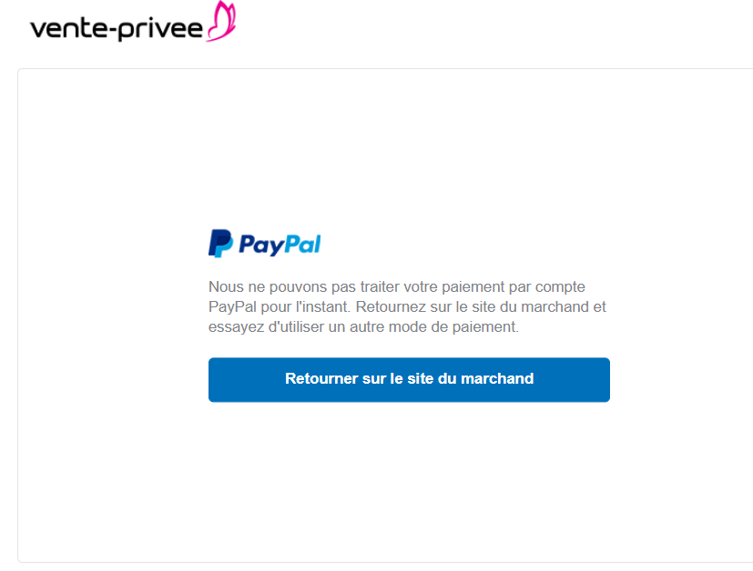Screen dimensions: 753x571
Task: Click the PayPal wordmark next to emblem
Action: point(280,245)
